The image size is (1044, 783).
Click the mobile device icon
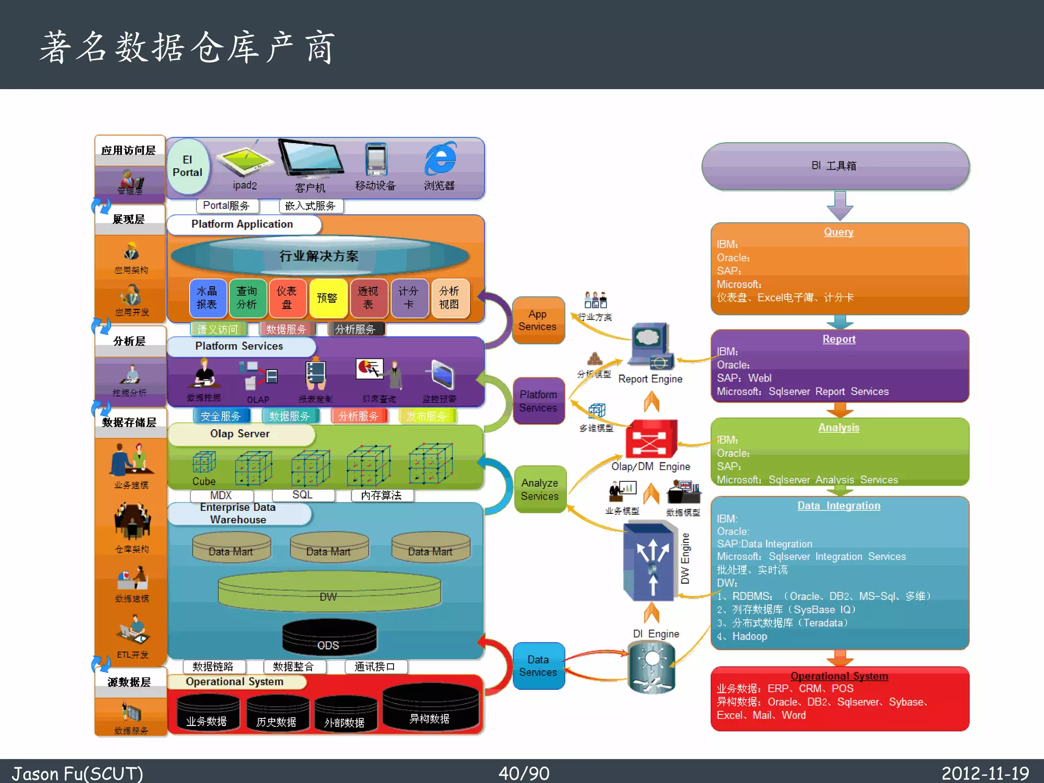tap(376, 160)
